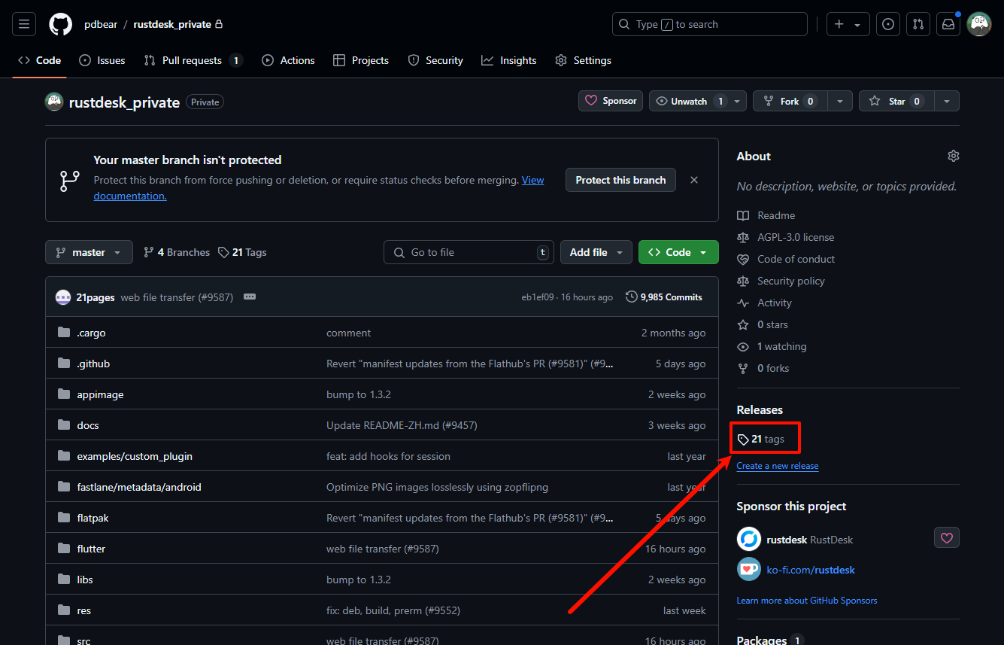
Task: Open the flutter folder
Action: (x=91, y=549)
